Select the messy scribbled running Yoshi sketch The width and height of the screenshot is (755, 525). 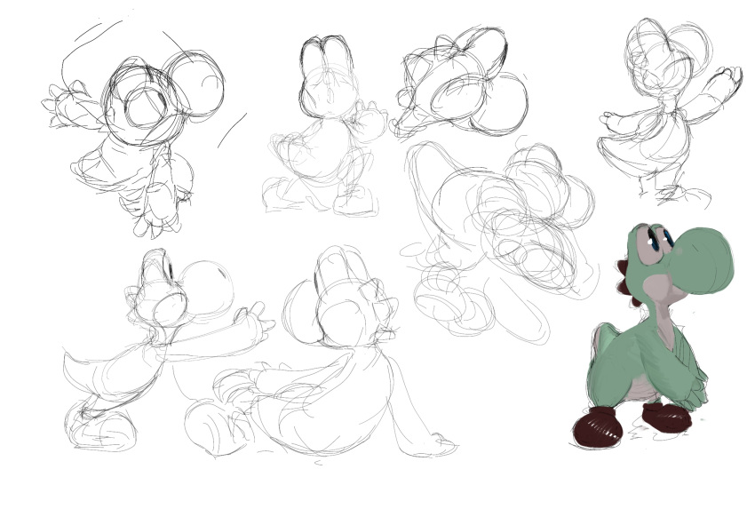(x=498, y=238)
